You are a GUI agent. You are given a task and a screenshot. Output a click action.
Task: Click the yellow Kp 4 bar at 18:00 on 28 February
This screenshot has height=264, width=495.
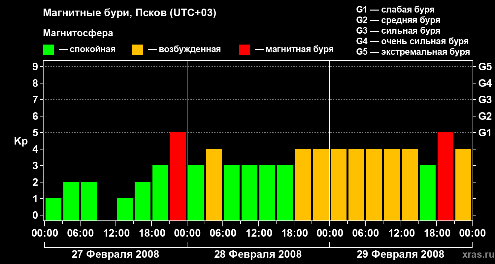click(303, 184)
